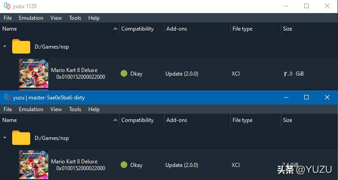Open the Help menu in the master build window
The height and width of the screenshot is (180, 338).
click(94, 109)
